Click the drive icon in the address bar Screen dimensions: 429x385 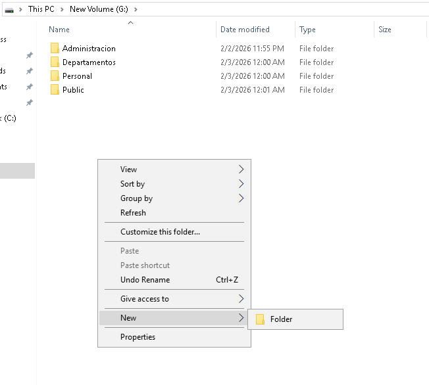coord(9,10)
